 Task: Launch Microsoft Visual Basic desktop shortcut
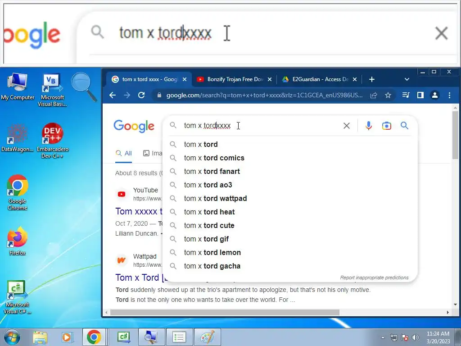pos(52,90)
